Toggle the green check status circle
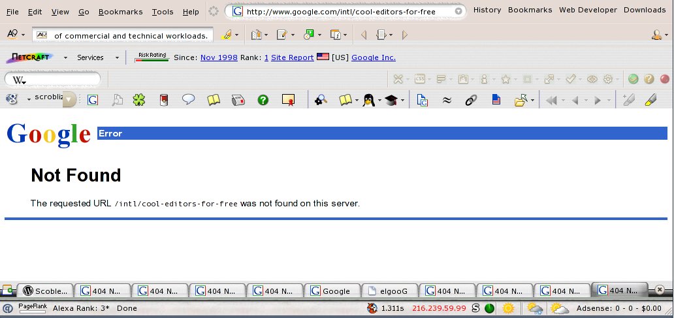This screenshot has width=674, height=318. pos(633,78)
